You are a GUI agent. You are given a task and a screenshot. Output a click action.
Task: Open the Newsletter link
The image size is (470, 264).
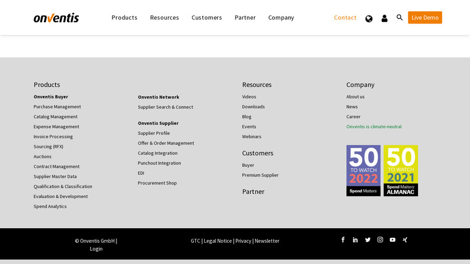(267, 241)
